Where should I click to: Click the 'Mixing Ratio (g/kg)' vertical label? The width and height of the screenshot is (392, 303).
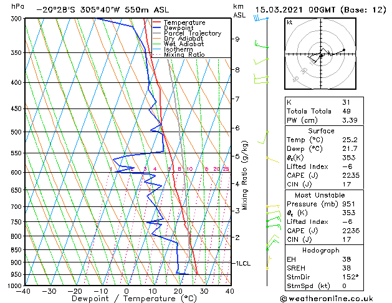click(244, 175)
